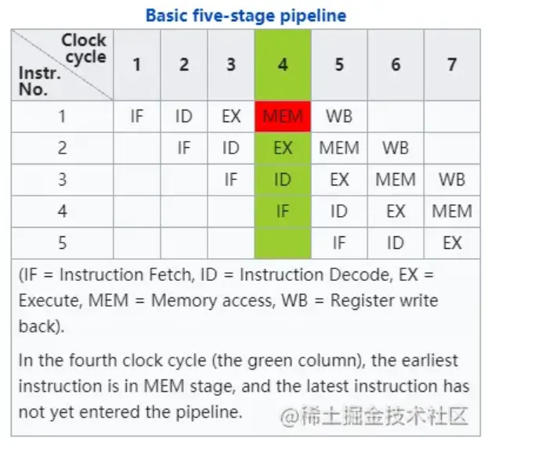Select the clock cycle 7 column header

[x=452, y=65]
